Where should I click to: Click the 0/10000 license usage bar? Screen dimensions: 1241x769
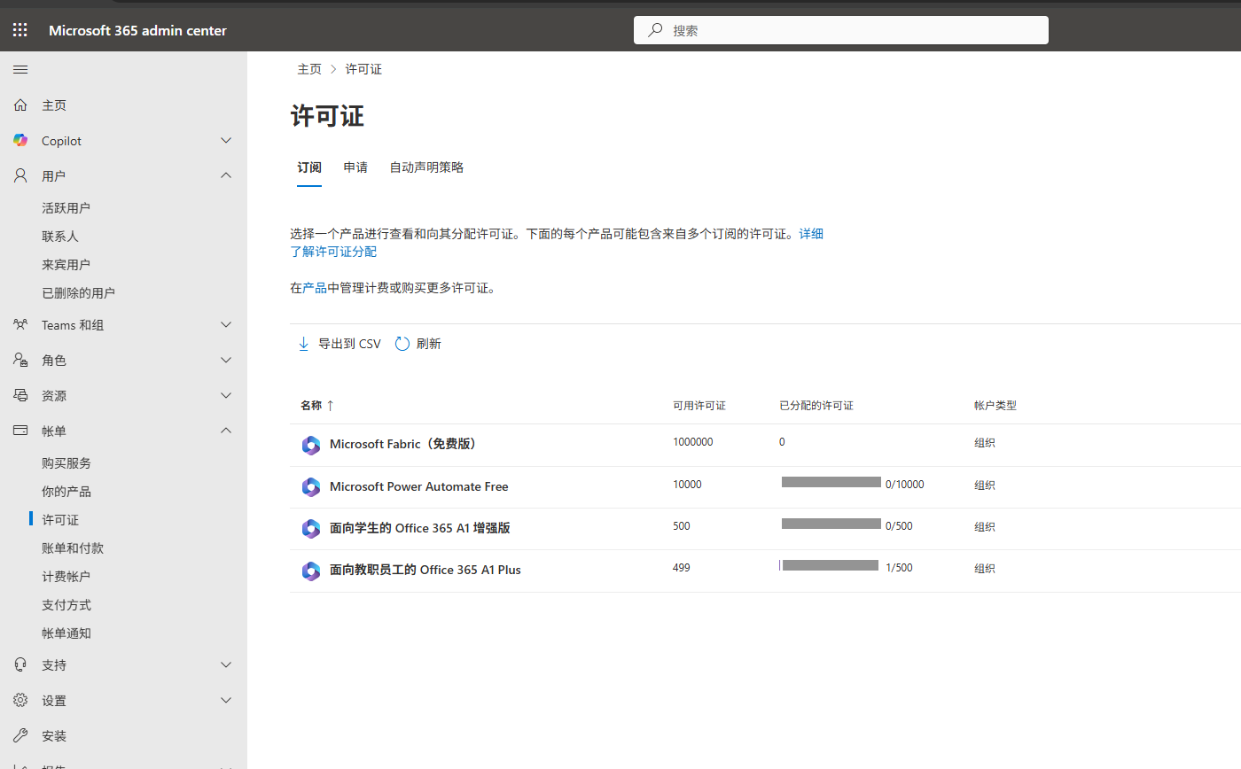tap(831, 482)
